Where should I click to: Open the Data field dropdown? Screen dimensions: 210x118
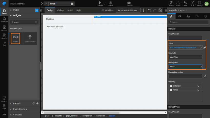185,57
